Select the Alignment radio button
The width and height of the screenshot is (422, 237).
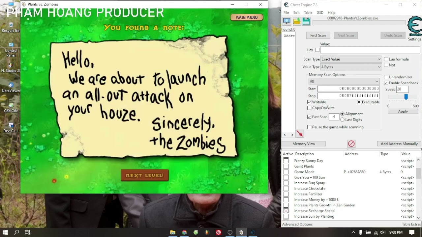point(342,114)
